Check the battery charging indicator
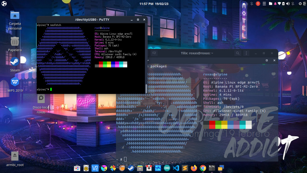The image size is (307, 173). click(283, 4)
